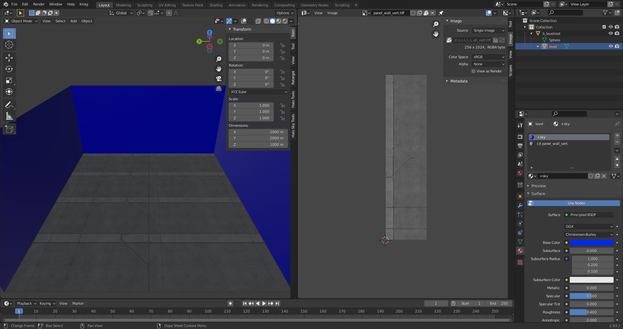Toggle Scale Z lock
The image size is (623, 329).
tap(282, 118)
